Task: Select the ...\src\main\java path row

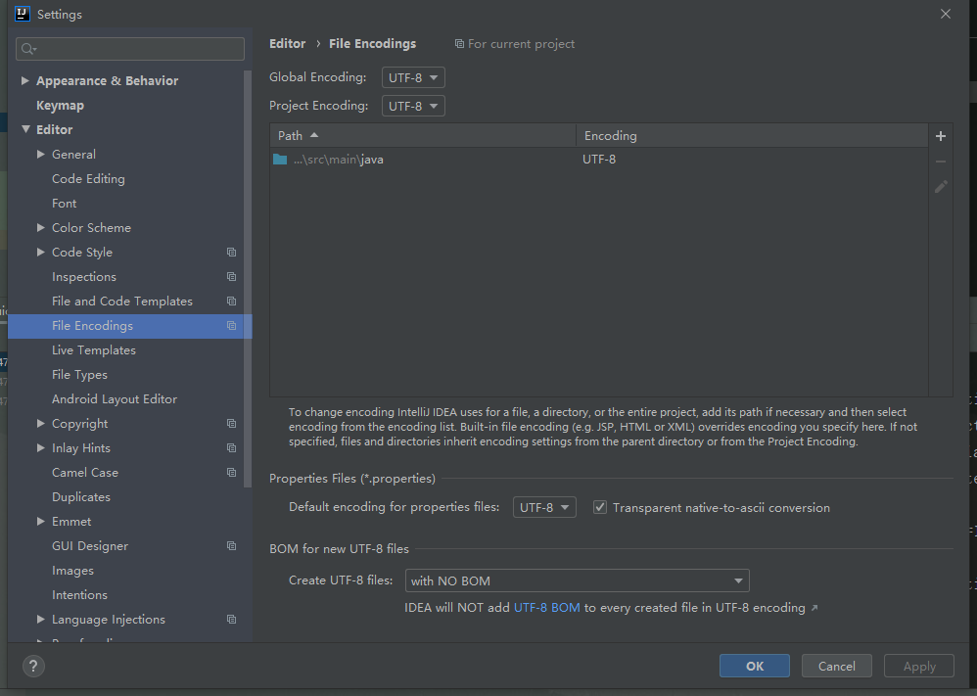Action: tap(599, 160)
